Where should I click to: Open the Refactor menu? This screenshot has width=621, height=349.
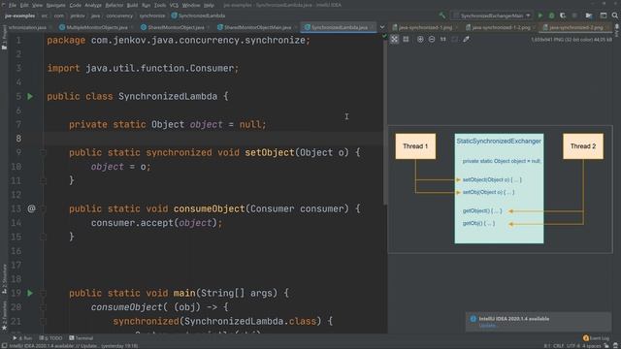pos(114,5)
